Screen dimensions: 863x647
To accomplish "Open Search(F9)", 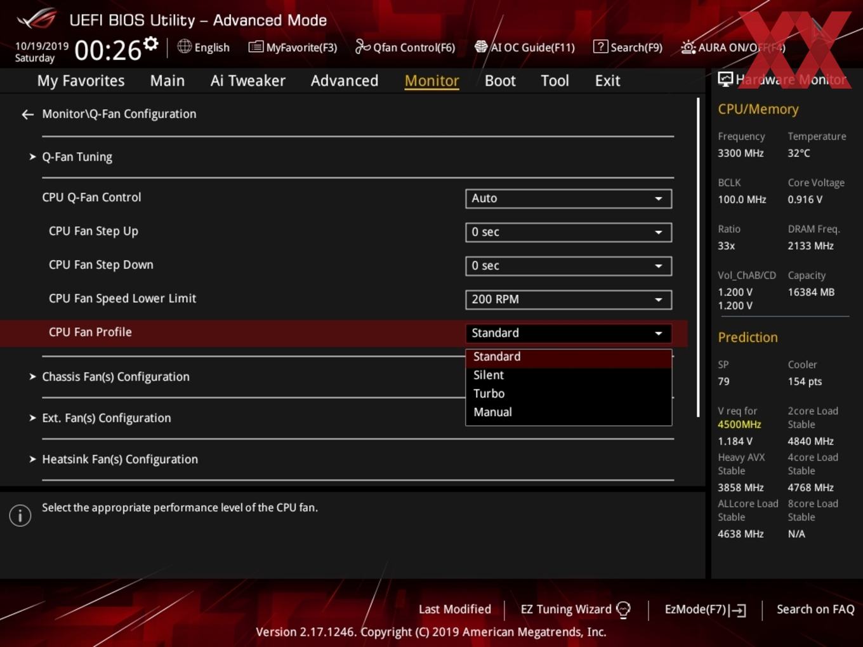I will [x=628, y=47].
